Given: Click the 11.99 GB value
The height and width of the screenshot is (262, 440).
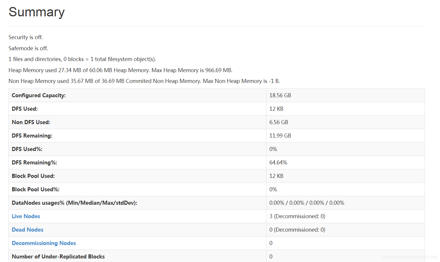Looking at the screenshot, I should click(x=280, y=136).
